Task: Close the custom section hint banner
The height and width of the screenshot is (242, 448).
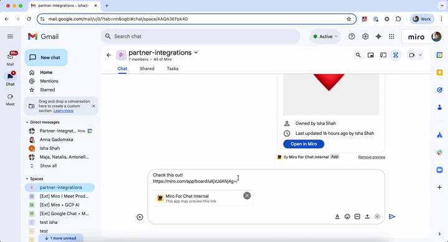Action: pos(93,106)
